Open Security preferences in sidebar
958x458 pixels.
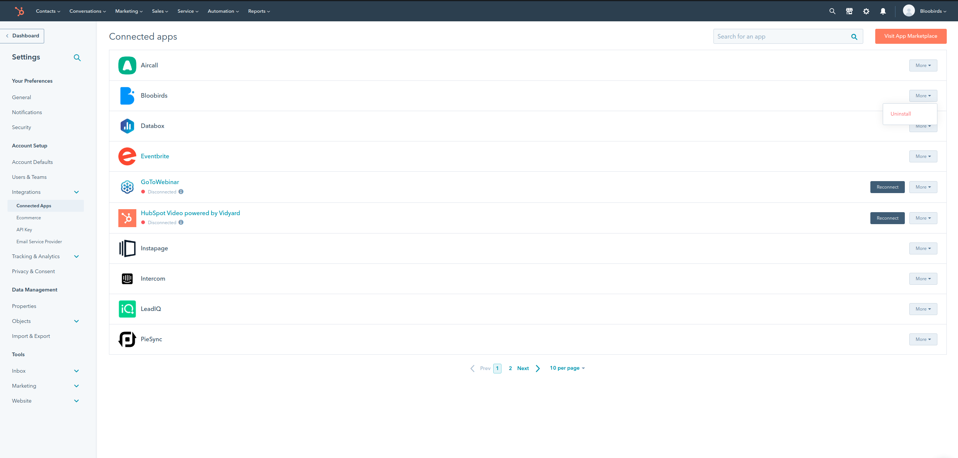click(21, 128)
